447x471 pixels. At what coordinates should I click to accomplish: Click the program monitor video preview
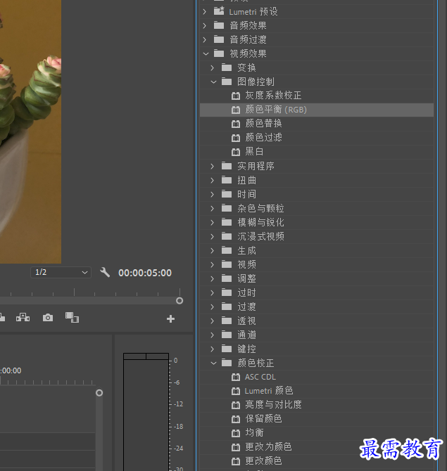[31, 131]
